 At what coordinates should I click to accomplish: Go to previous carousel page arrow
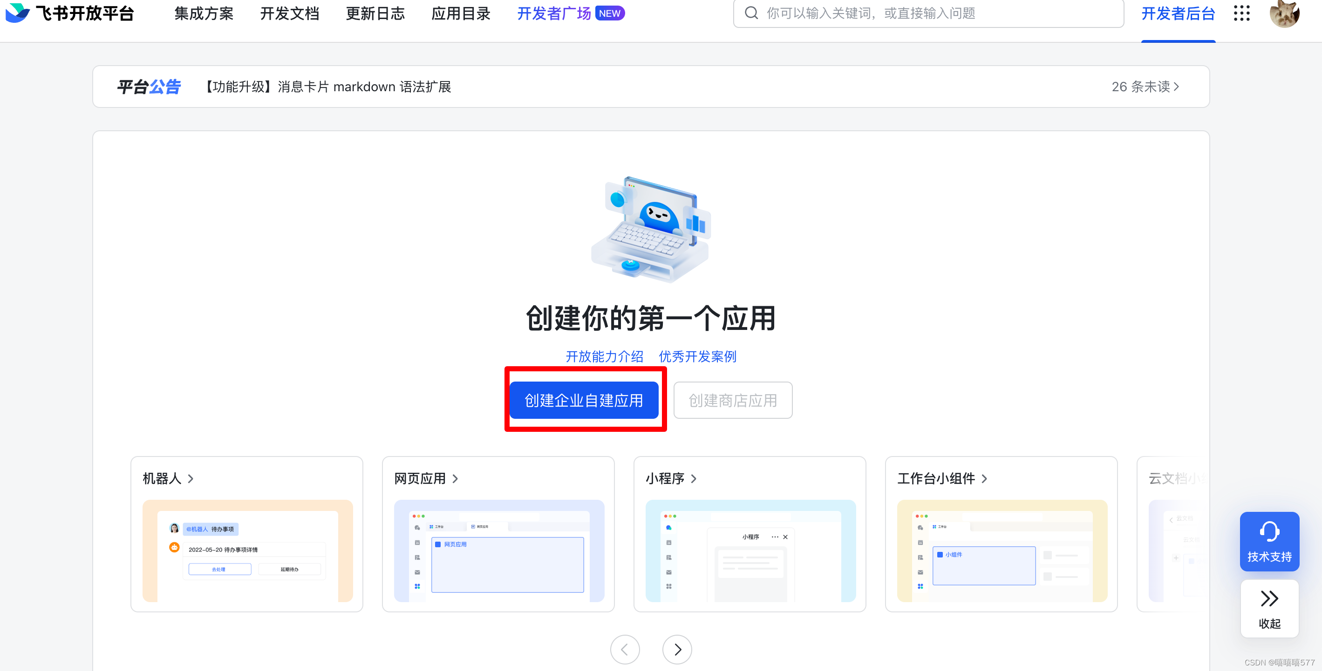click(625, 650)
